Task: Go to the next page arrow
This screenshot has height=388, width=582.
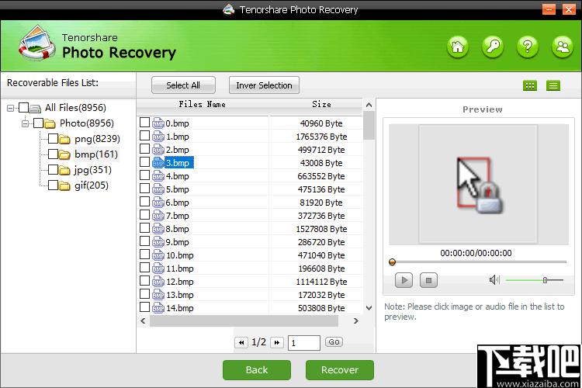Action: click(x=277, y=342)
